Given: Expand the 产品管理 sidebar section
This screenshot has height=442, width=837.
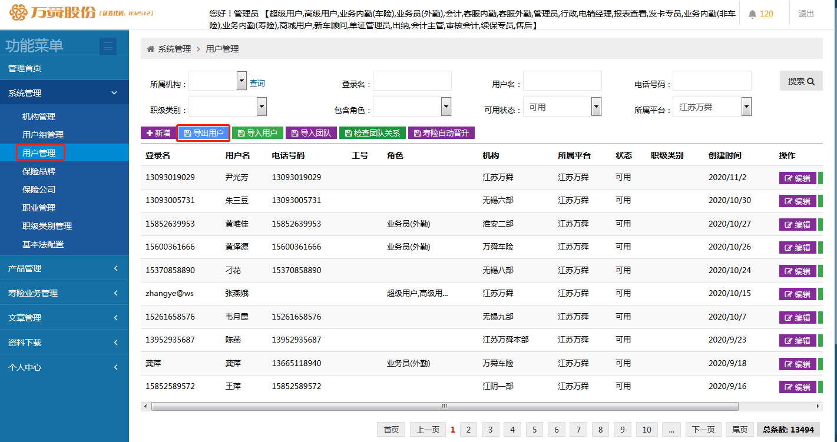Looking at the screenshot, I should [x=64, y=268].
